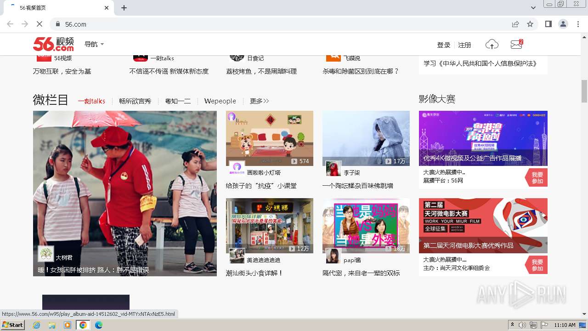This screenshot has width=588, height=331.
Task: Select the 一刻talks column tab
Action: tap(91, 101)
